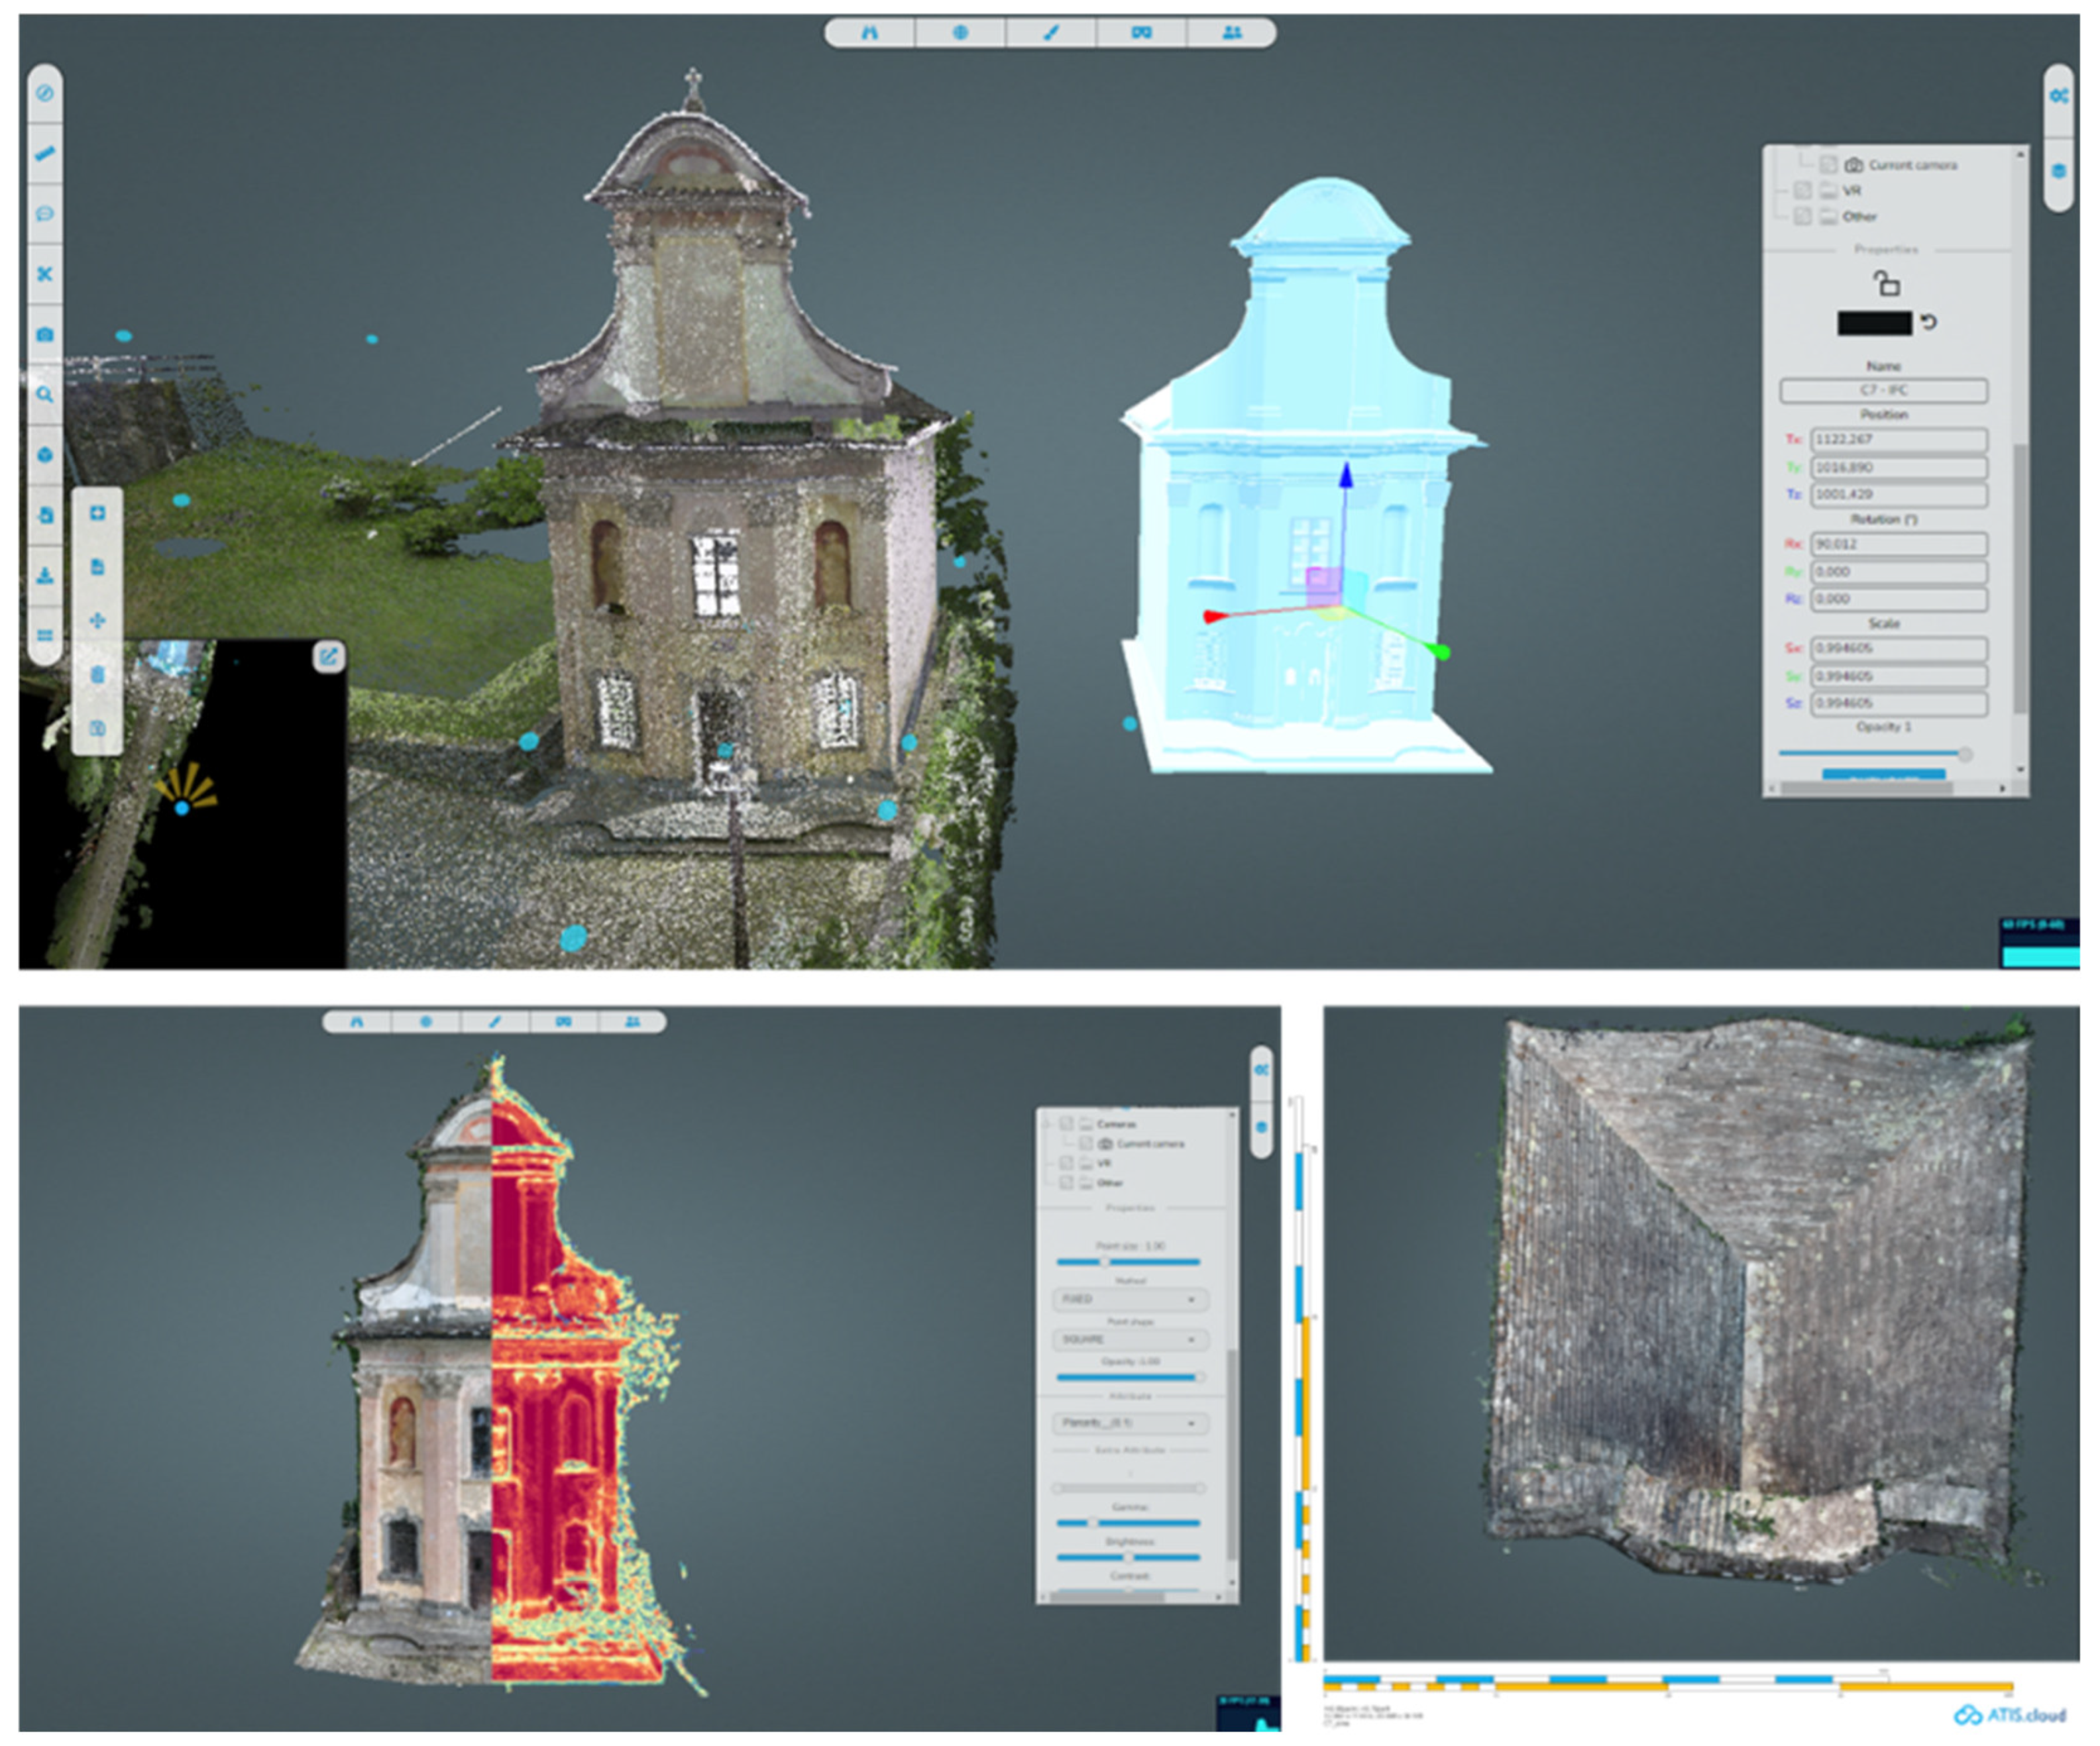Viewport: 2100px width, 1746px height.
Task: Toggle the Current camera checkbox in upper panel
Action: pos(1828,165)
